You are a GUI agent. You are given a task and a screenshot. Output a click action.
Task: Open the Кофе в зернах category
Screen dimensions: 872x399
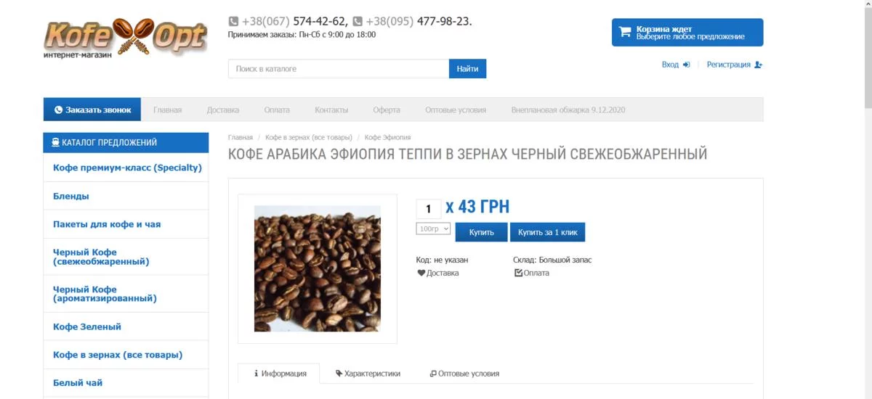point(126,355)
